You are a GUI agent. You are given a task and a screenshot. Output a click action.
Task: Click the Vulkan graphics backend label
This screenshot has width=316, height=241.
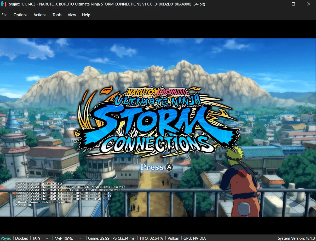click(173, 238)
